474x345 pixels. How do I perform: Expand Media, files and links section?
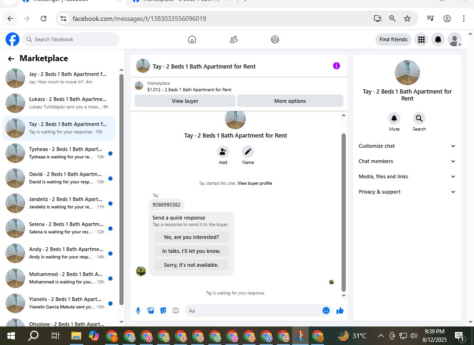coord(407,176)
